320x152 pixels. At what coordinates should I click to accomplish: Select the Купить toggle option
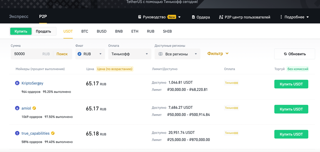point(21,31)
